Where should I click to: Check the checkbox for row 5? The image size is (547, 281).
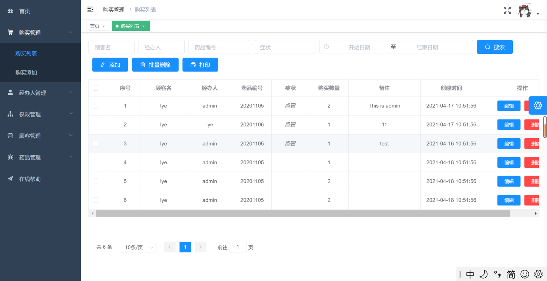(95, 181)
